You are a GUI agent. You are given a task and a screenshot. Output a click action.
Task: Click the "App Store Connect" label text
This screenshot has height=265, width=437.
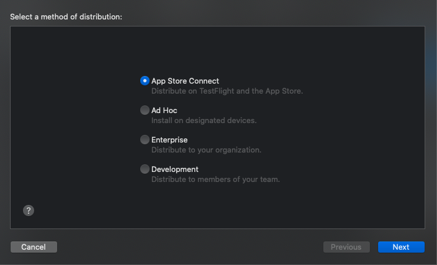coord(185,81)
